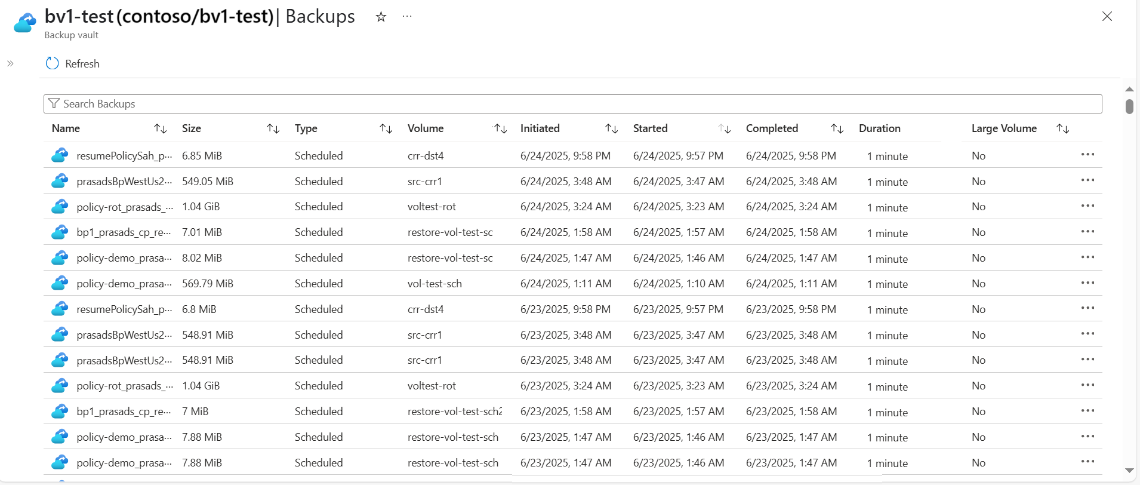
Task: Favorite this vault with the star icon
Action: 381,17
